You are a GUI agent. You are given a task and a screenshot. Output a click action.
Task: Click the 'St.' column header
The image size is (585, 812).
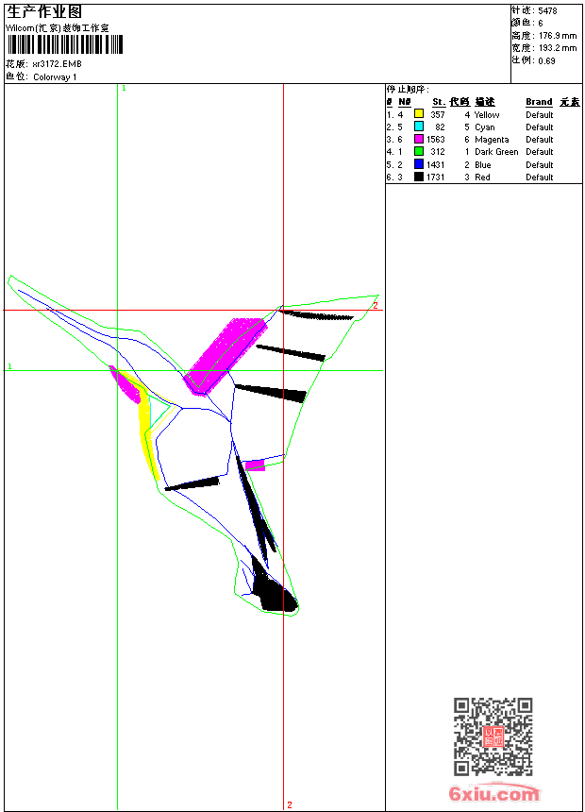[439, 102]
